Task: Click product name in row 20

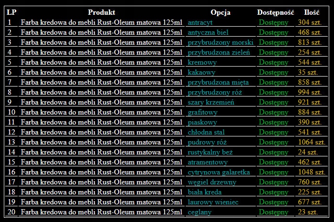Action: 101,212
